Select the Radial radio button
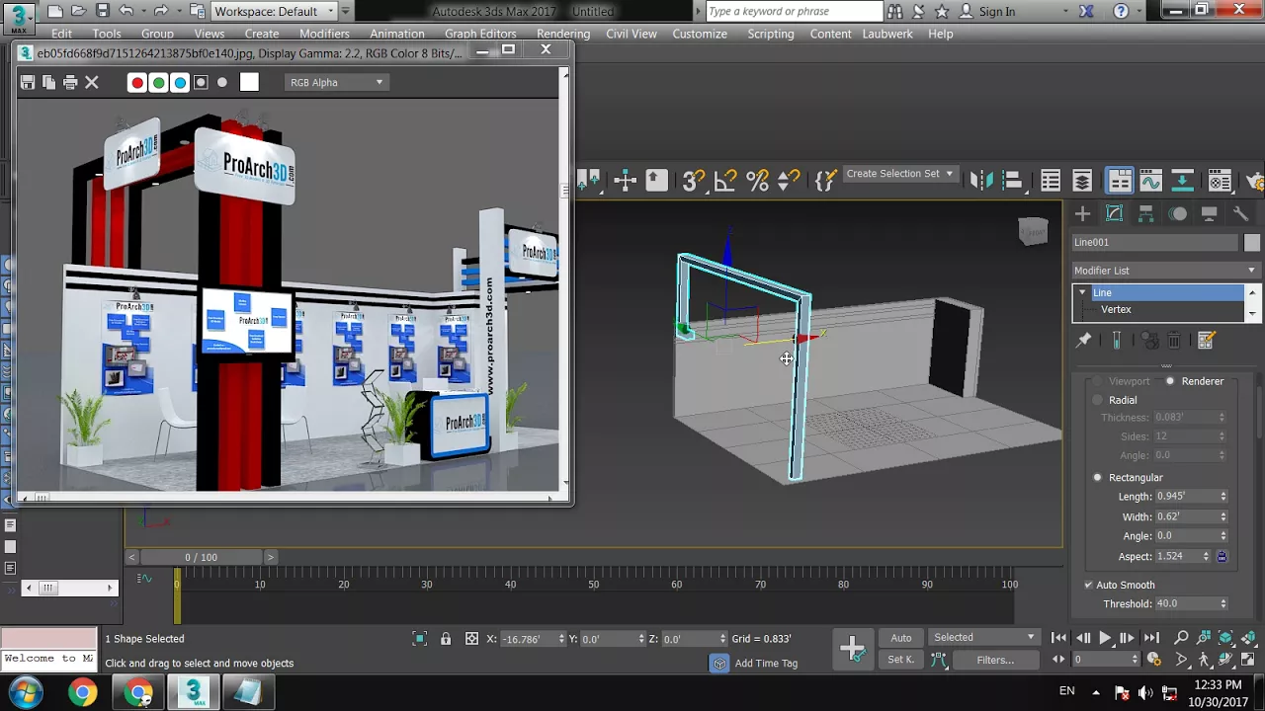 tap(1098, 400)
